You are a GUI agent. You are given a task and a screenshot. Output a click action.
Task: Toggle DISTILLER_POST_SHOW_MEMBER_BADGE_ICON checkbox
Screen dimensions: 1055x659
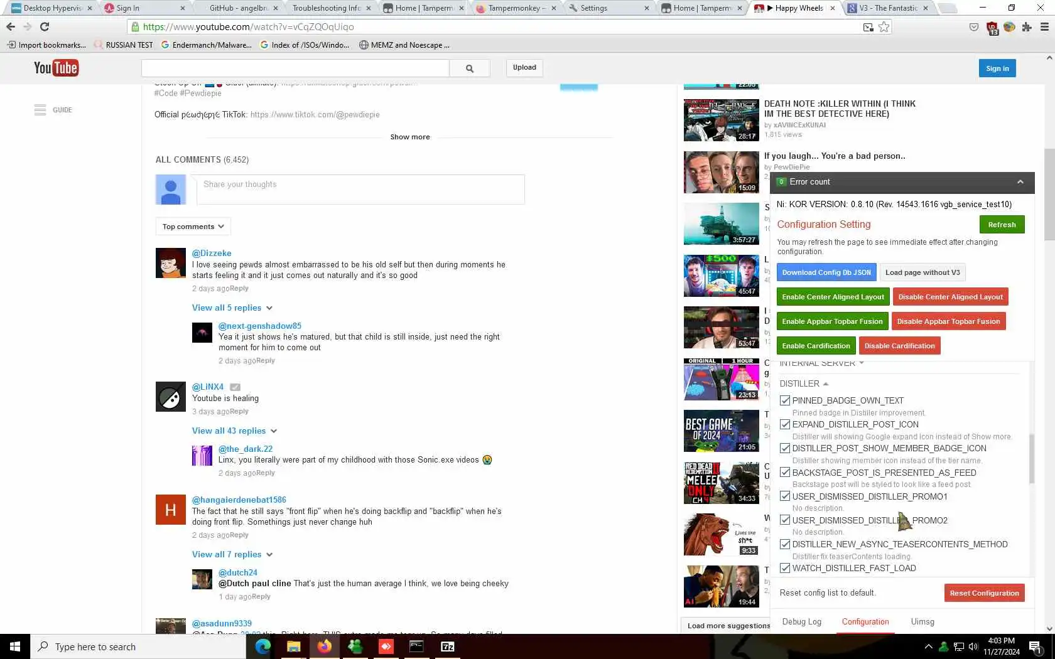pos(785,448)
